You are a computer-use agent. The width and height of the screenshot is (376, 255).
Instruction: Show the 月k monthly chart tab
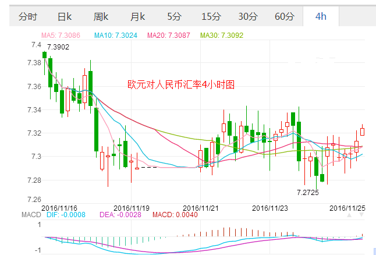pos(138,16)
